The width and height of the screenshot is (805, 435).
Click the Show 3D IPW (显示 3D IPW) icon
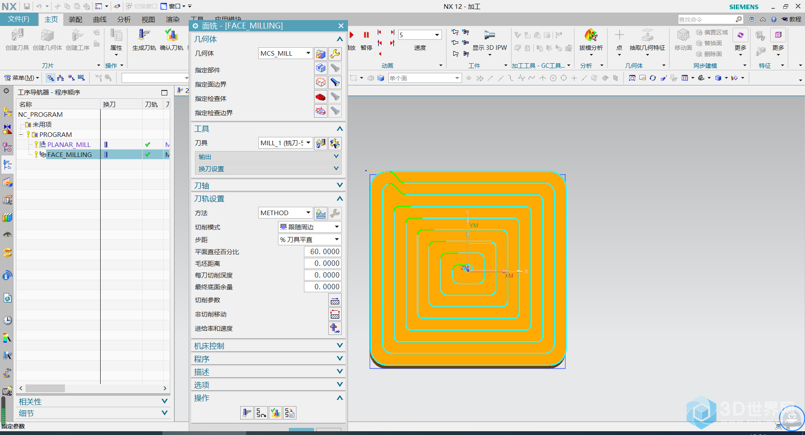tap(489, 35)
